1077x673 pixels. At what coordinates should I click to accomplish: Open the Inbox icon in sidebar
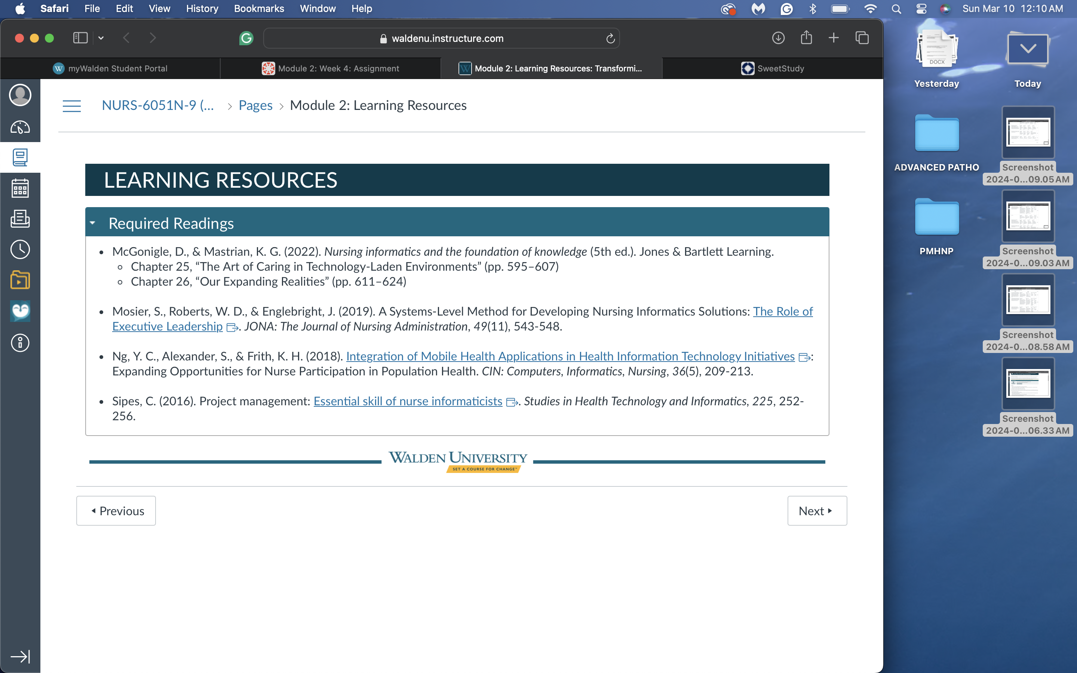[20, 219]
